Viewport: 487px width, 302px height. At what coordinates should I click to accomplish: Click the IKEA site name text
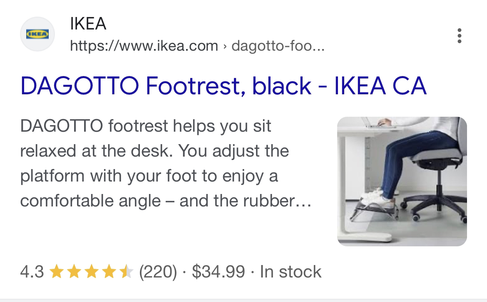pos(88,24)
